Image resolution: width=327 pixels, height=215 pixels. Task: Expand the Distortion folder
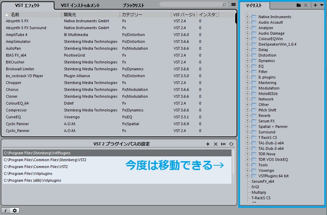coord(247,55)
